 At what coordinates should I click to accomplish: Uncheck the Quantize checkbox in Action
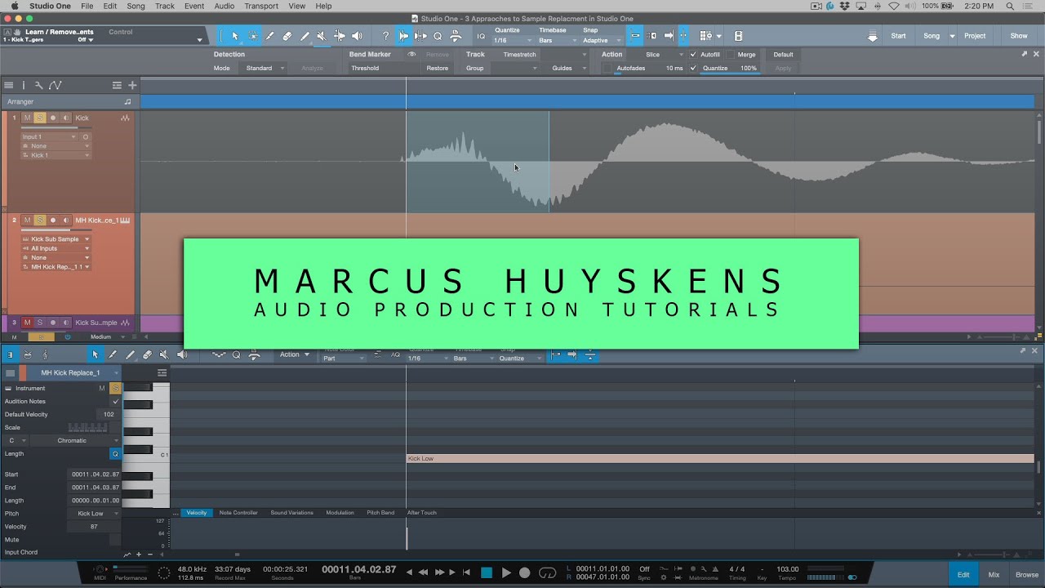click(x=693, y=68)
